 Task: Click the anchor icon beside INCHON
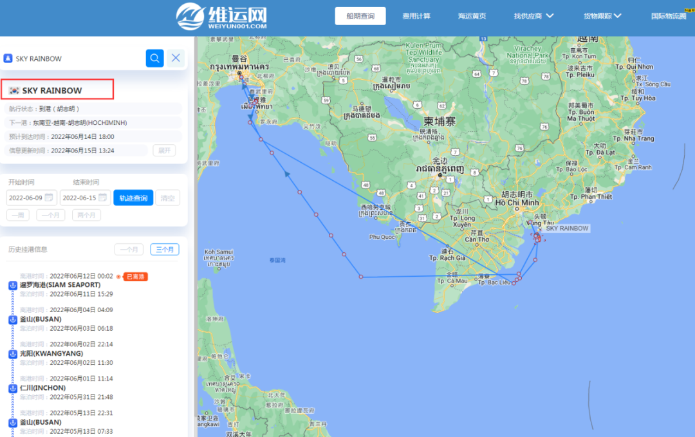12,388
